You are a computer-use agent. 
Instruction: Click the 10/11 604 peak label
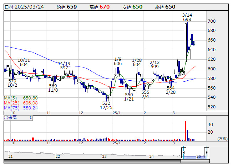pos(24,63)
